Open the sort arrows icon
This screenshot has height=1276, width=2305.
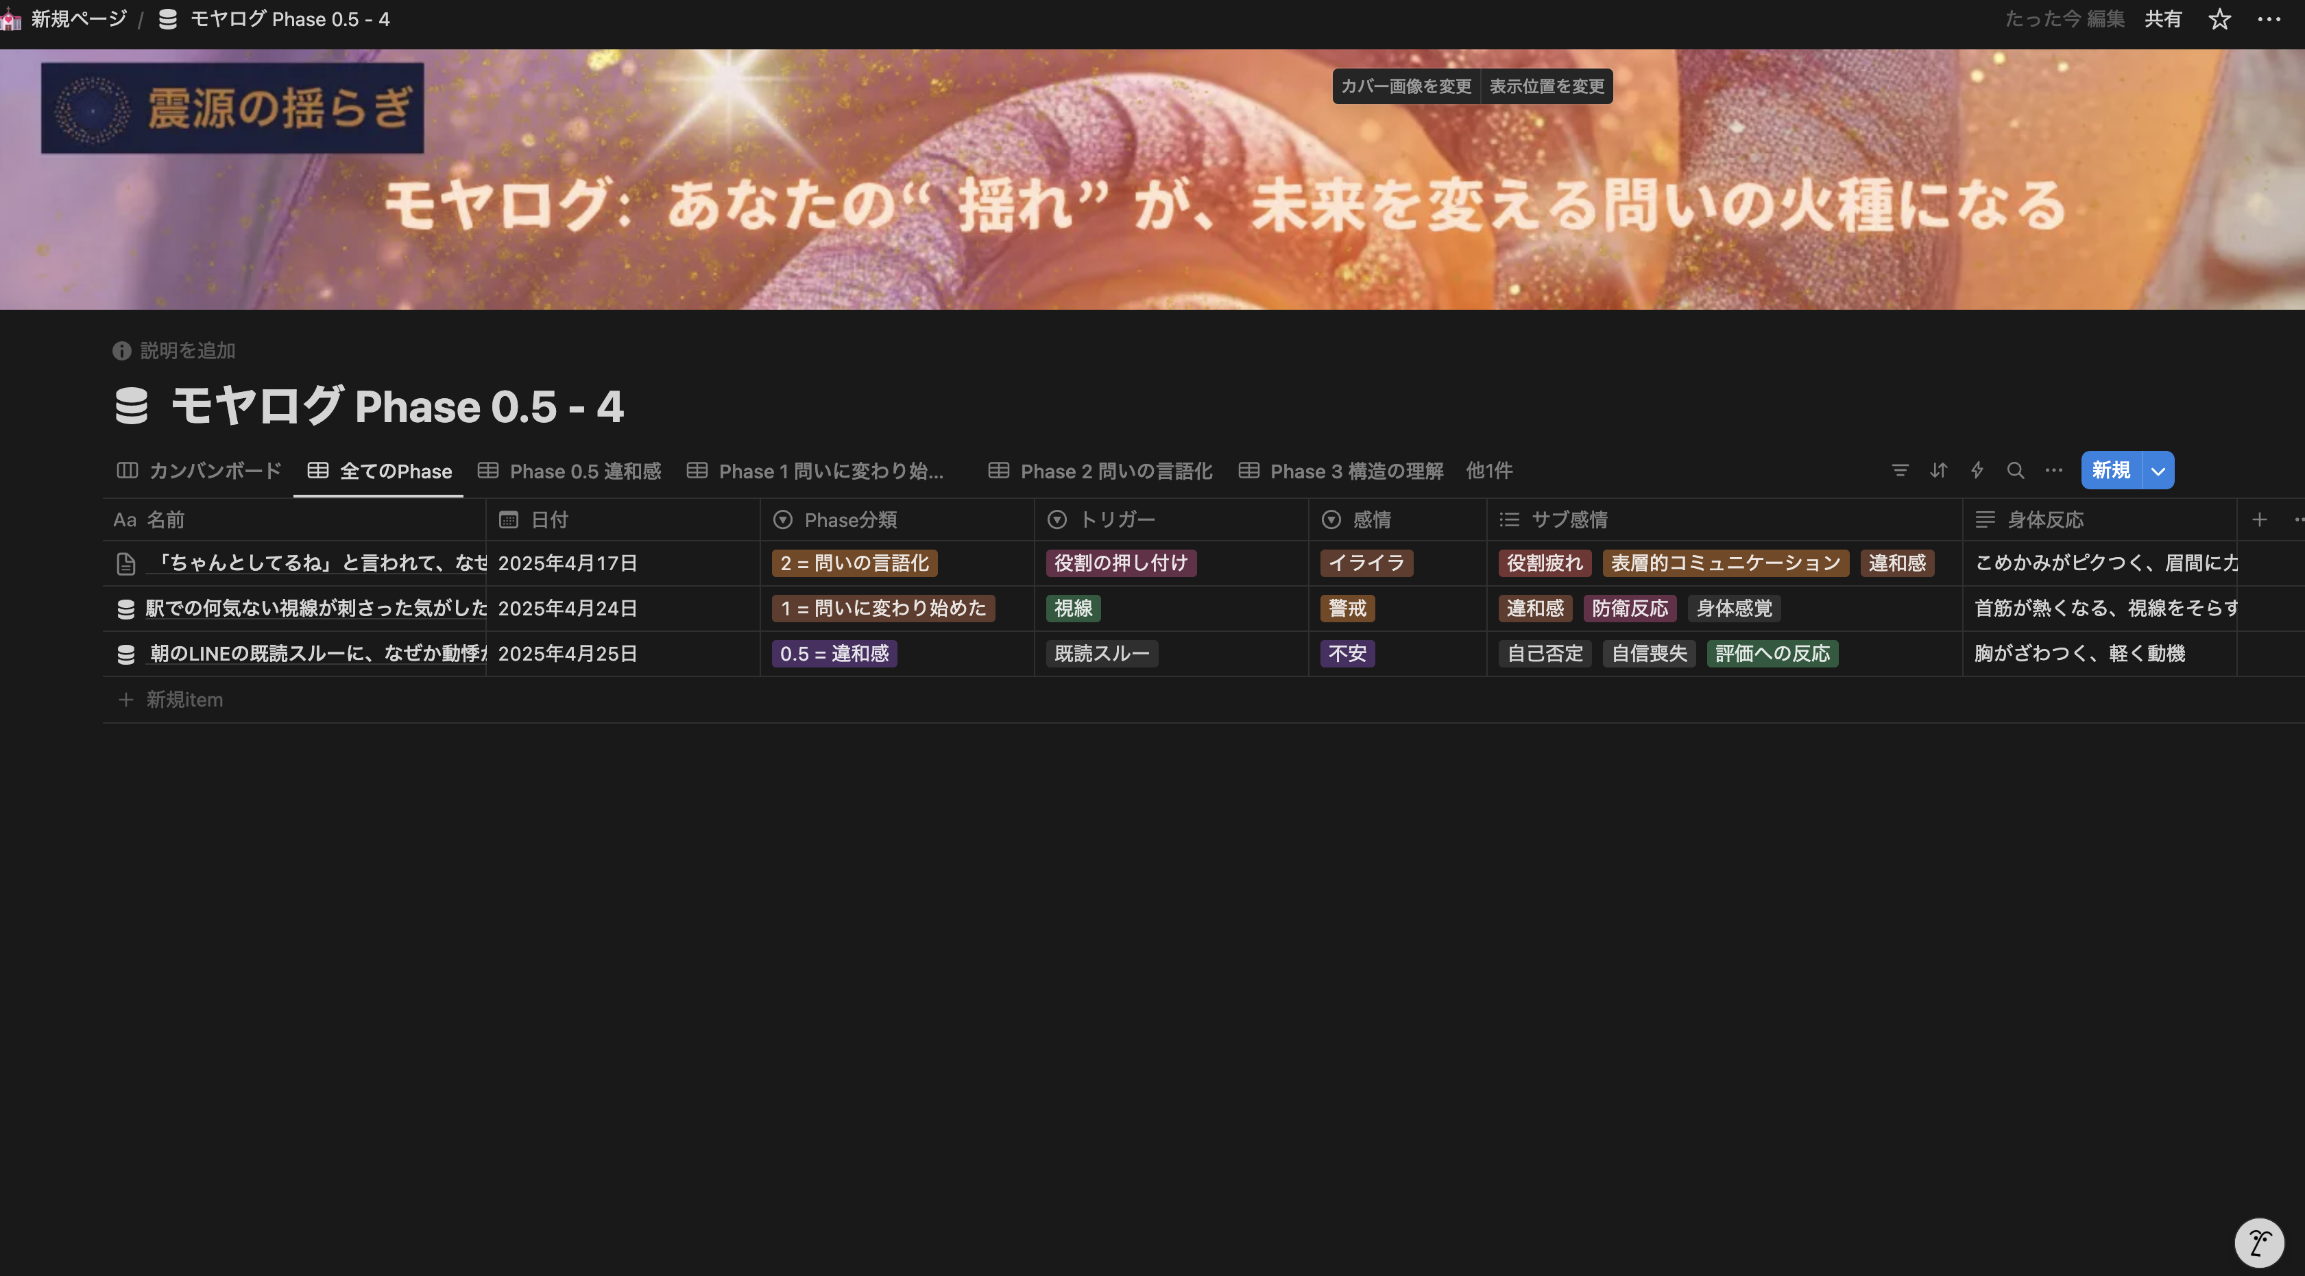point(1938,470)
